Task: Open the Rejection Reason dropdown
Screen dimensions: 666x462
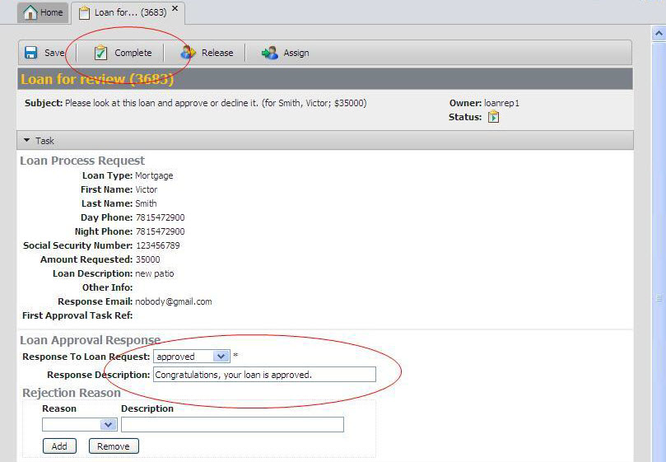Action: [109, 425]
